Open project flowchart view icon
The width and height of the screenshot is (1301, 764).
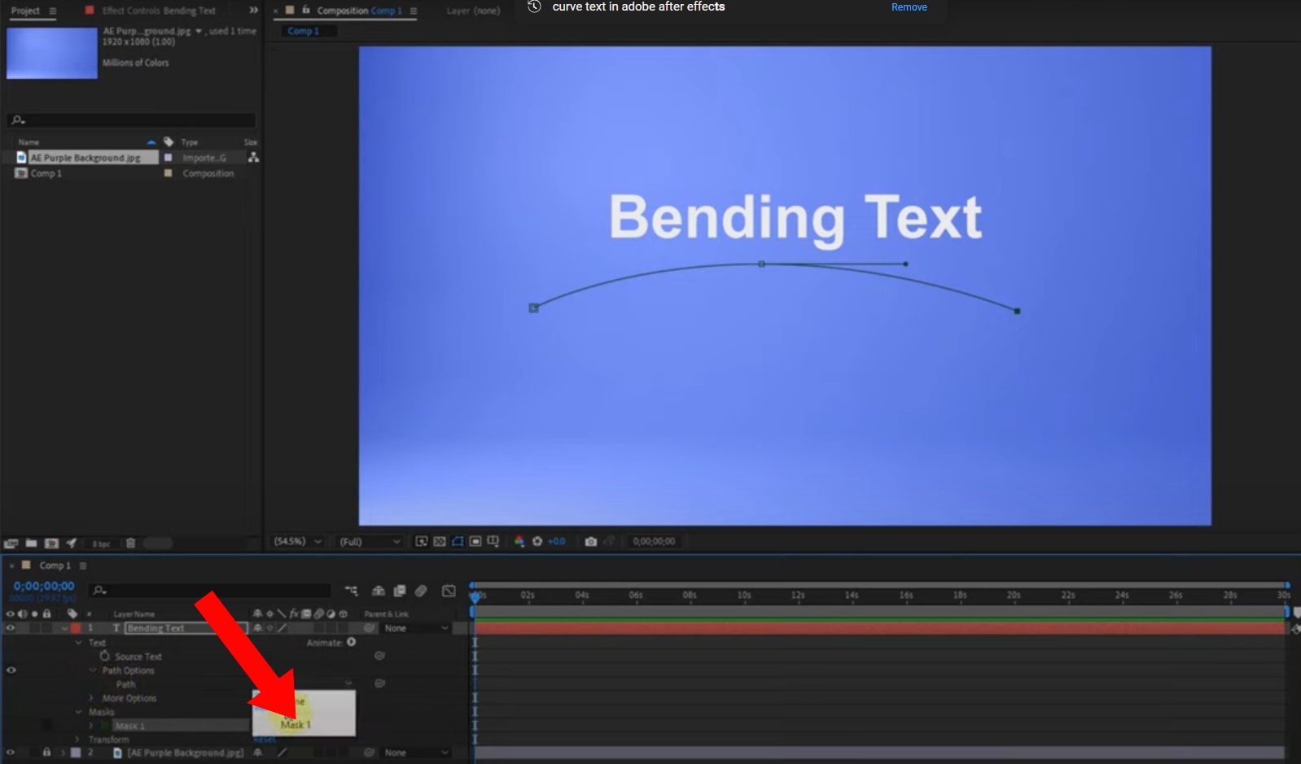(x=253, y=157)
